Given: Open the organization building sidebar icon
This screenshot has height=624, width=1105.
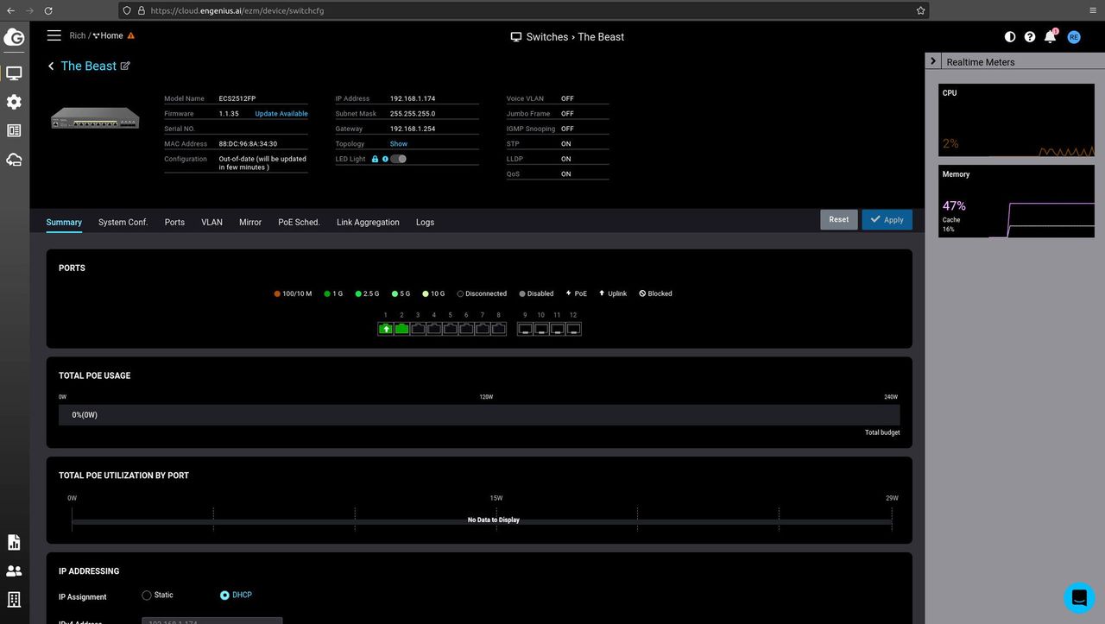Looking at the screenshot, I should (14, 599).
